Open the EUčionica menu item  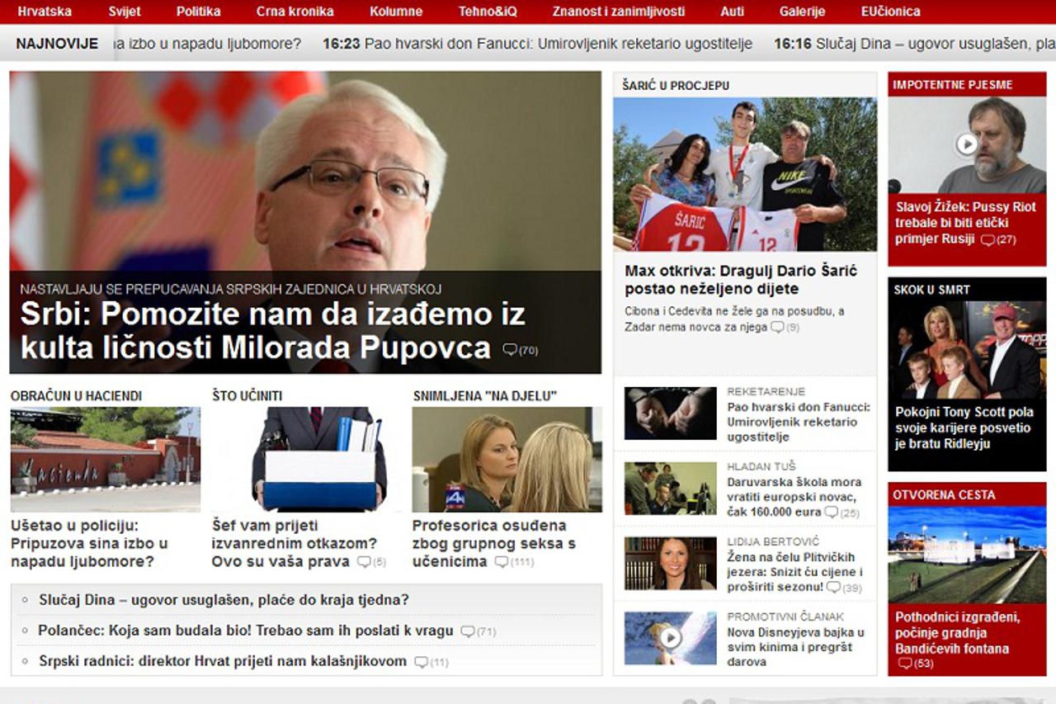[x=891, y=12]
